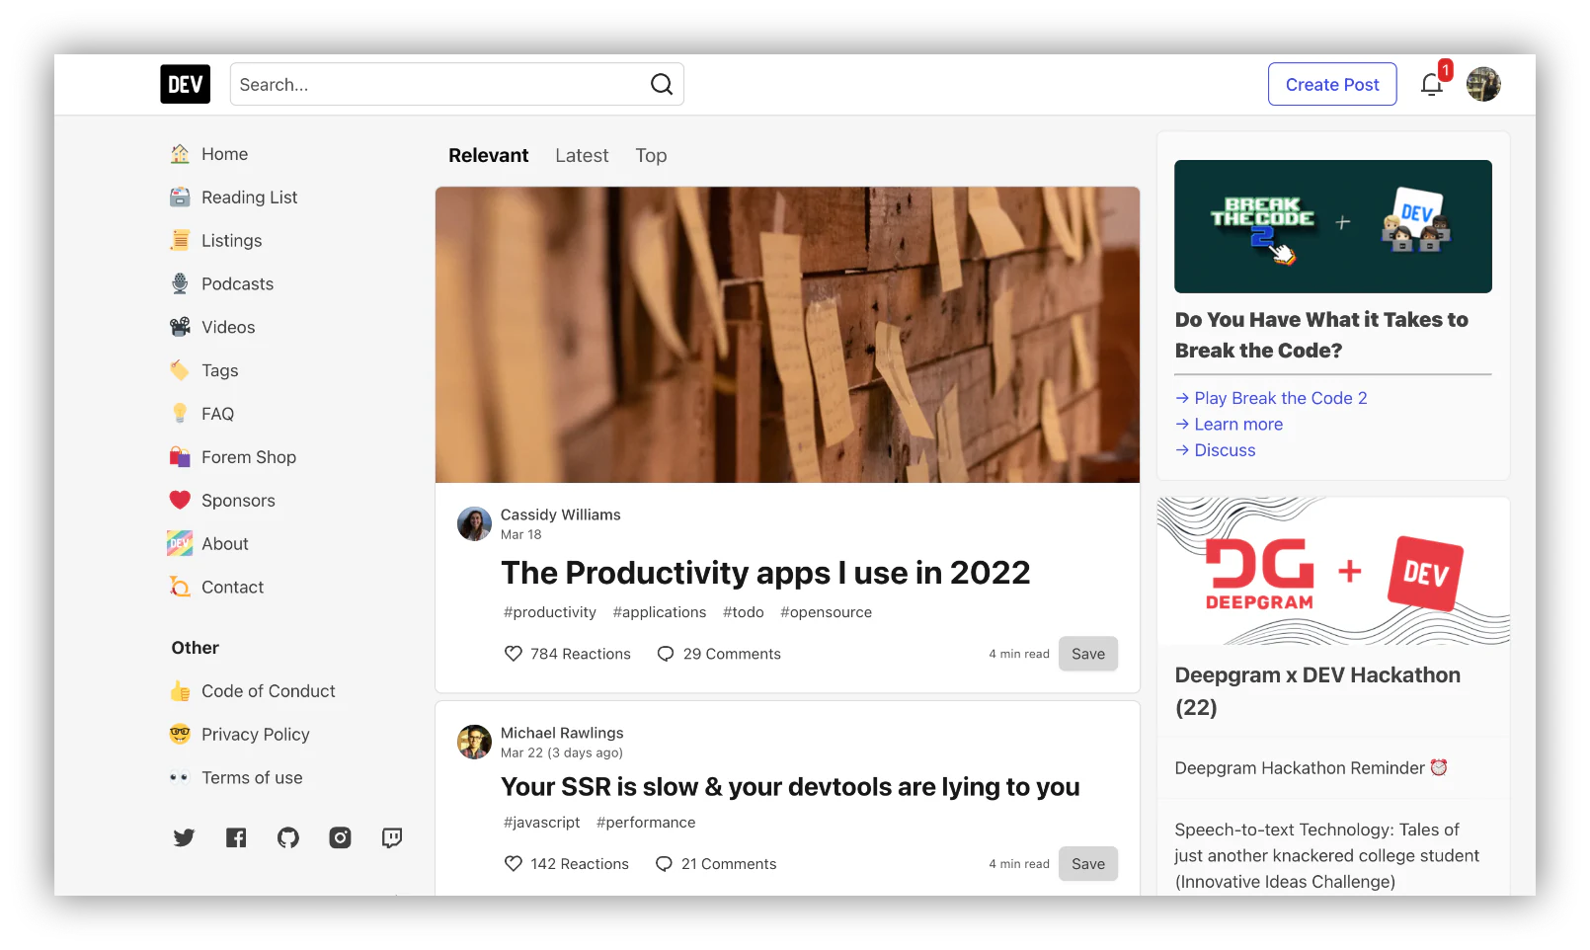1590x950 pixels.
Task: Open Reading List in the sidebar
Action: tap(233, 198)
